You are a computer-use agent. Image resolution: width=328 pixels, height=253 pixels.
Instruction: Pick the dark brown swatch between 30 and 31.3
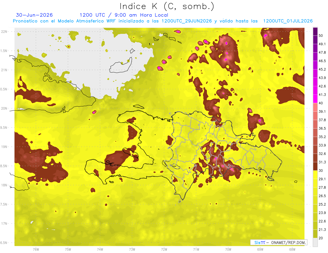coord(315,166)
